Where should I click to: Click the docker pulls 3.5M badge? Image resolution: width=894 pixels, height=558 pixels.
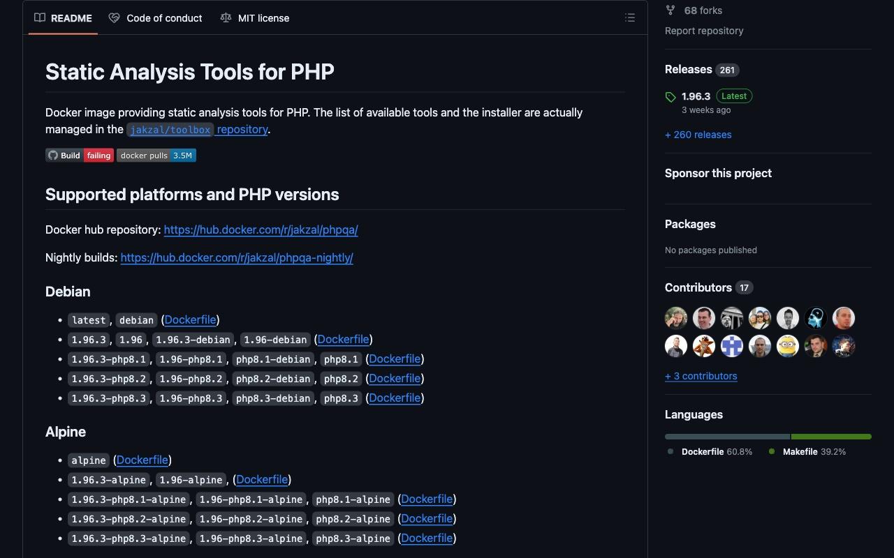click(x=156, y=156)
